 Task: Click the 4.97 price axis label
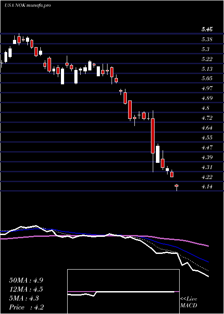(207, 88)
